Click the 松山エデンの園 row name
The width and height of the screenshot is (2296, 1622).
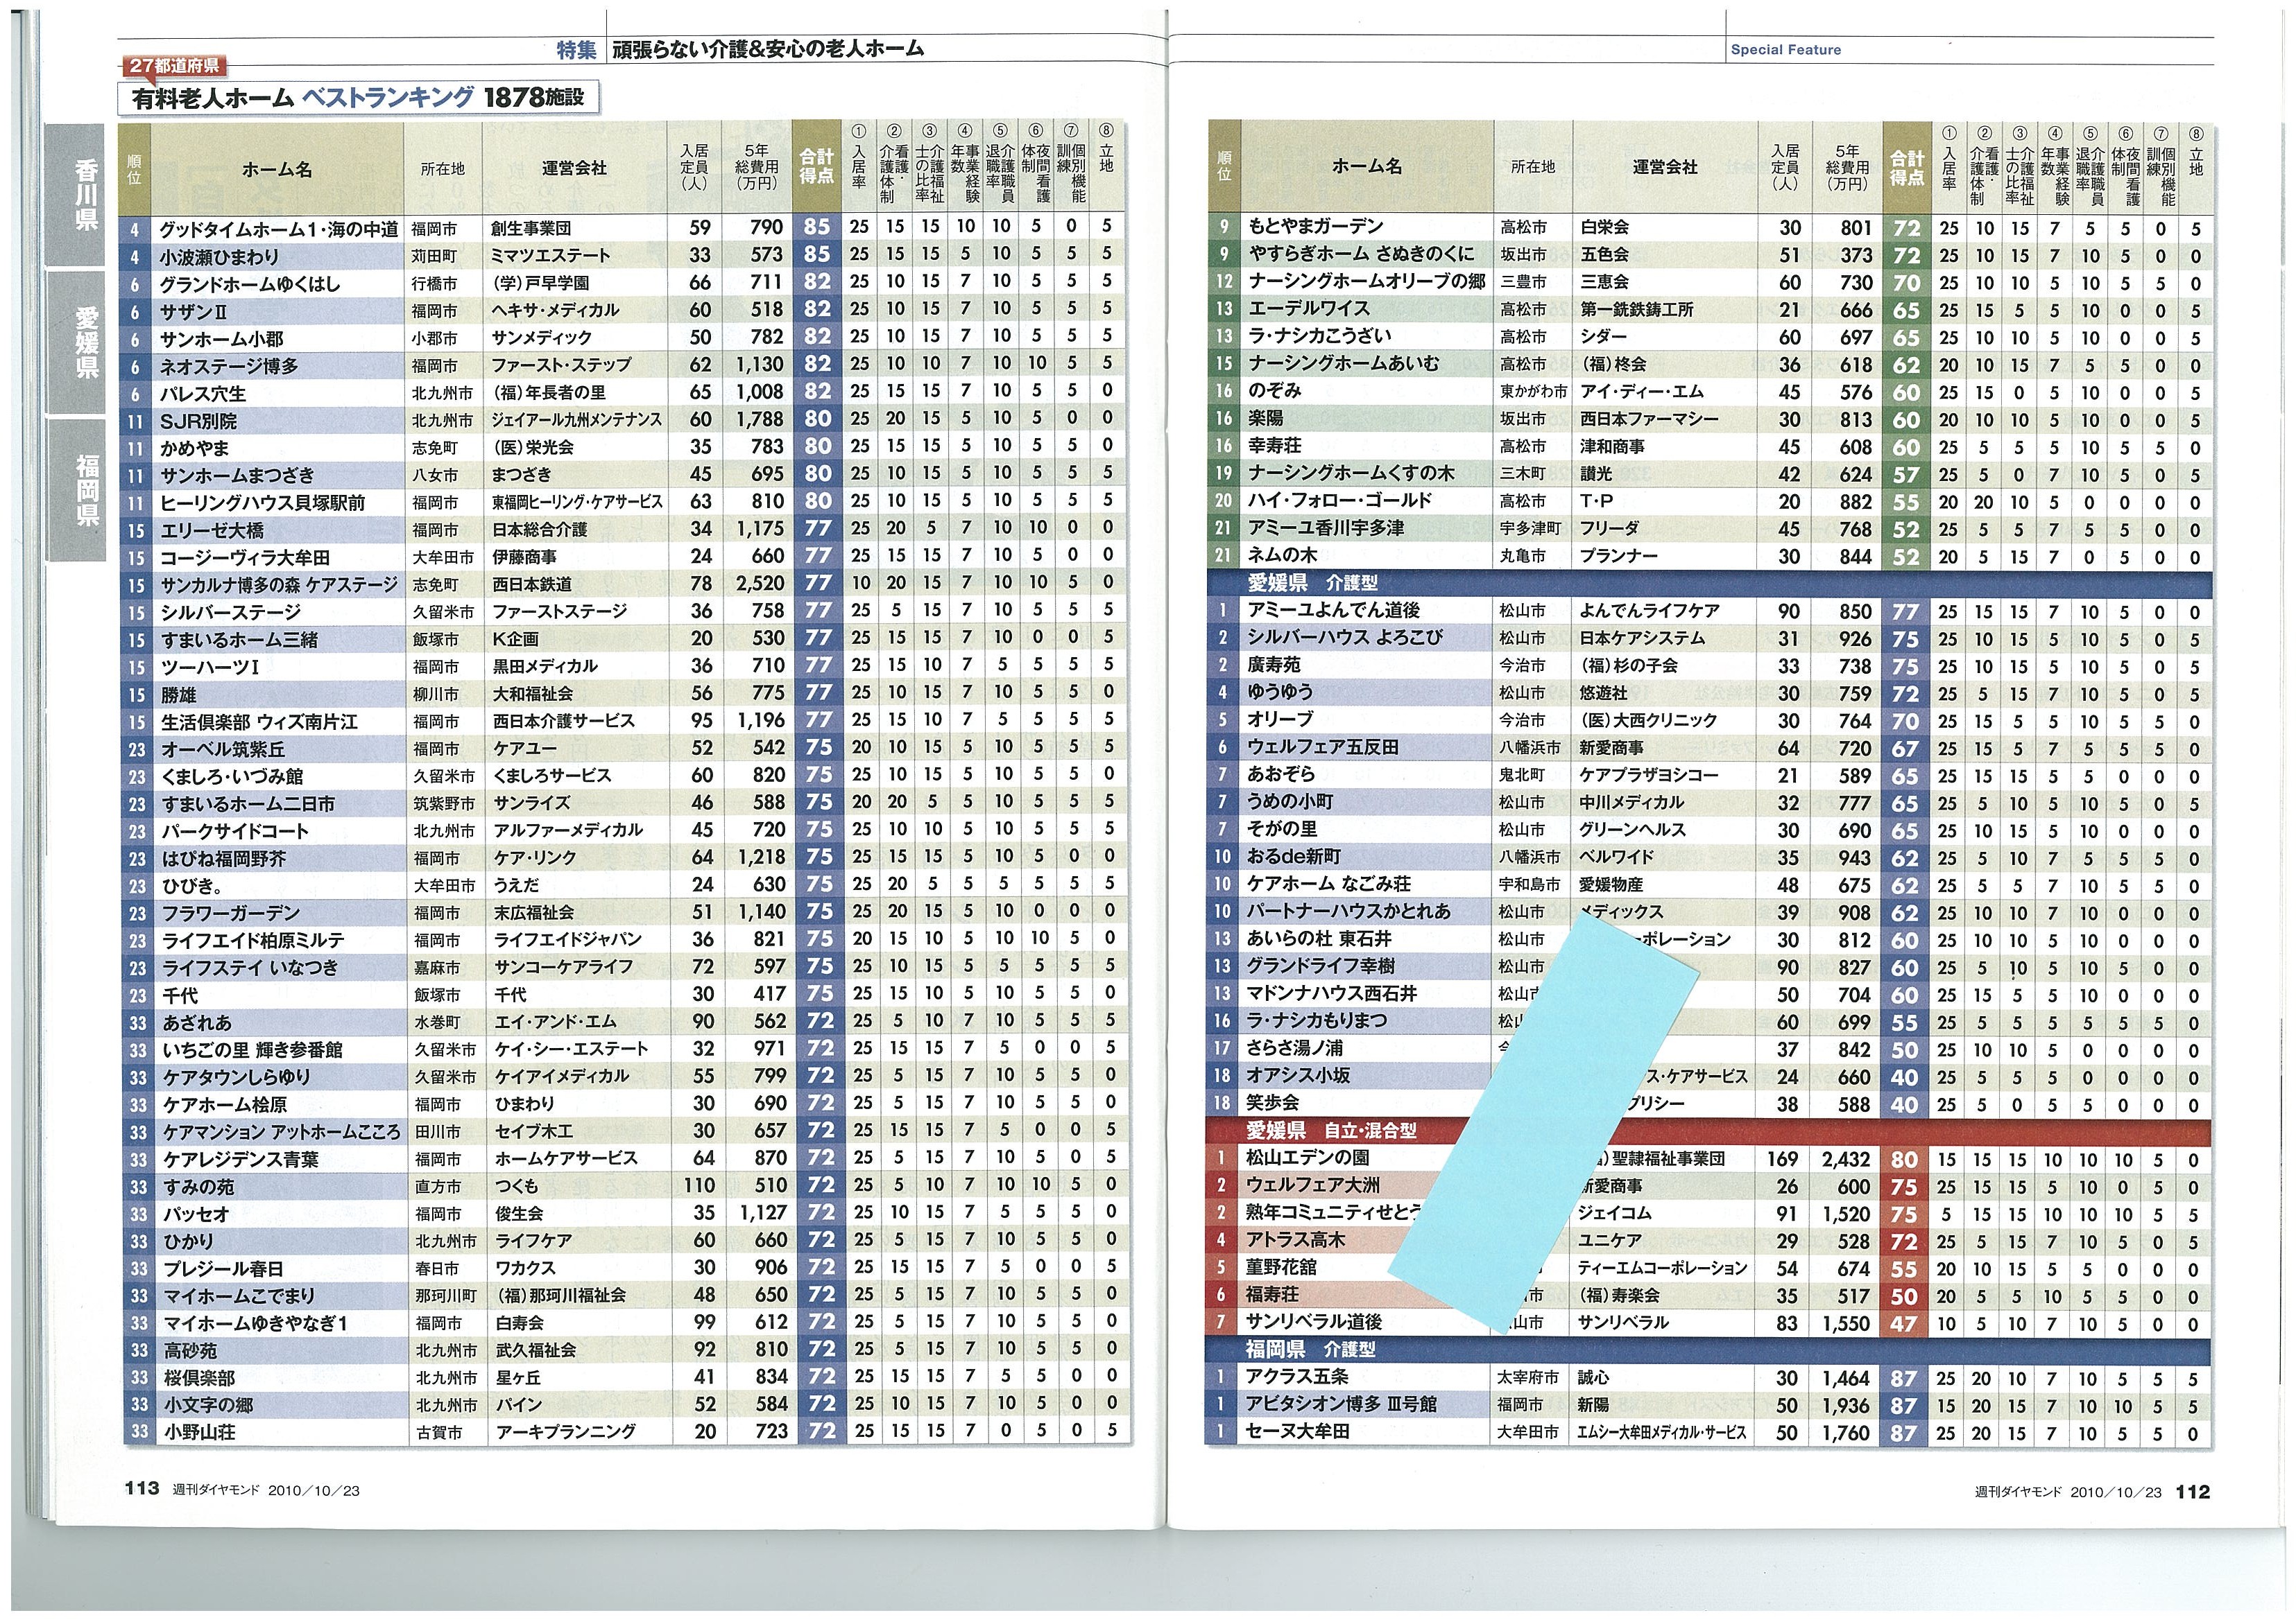coord(1308,1158)
